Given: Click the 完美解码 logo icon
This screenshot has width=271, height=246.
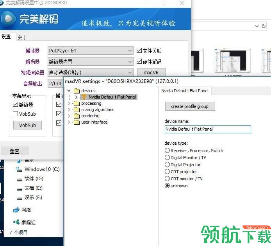Looking at the screenshot, I should point(8,19).
